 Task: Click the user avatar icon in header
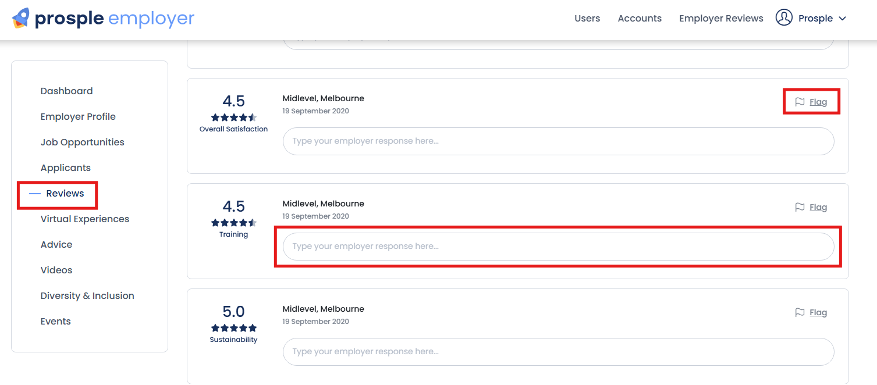[x=784, y=18]
